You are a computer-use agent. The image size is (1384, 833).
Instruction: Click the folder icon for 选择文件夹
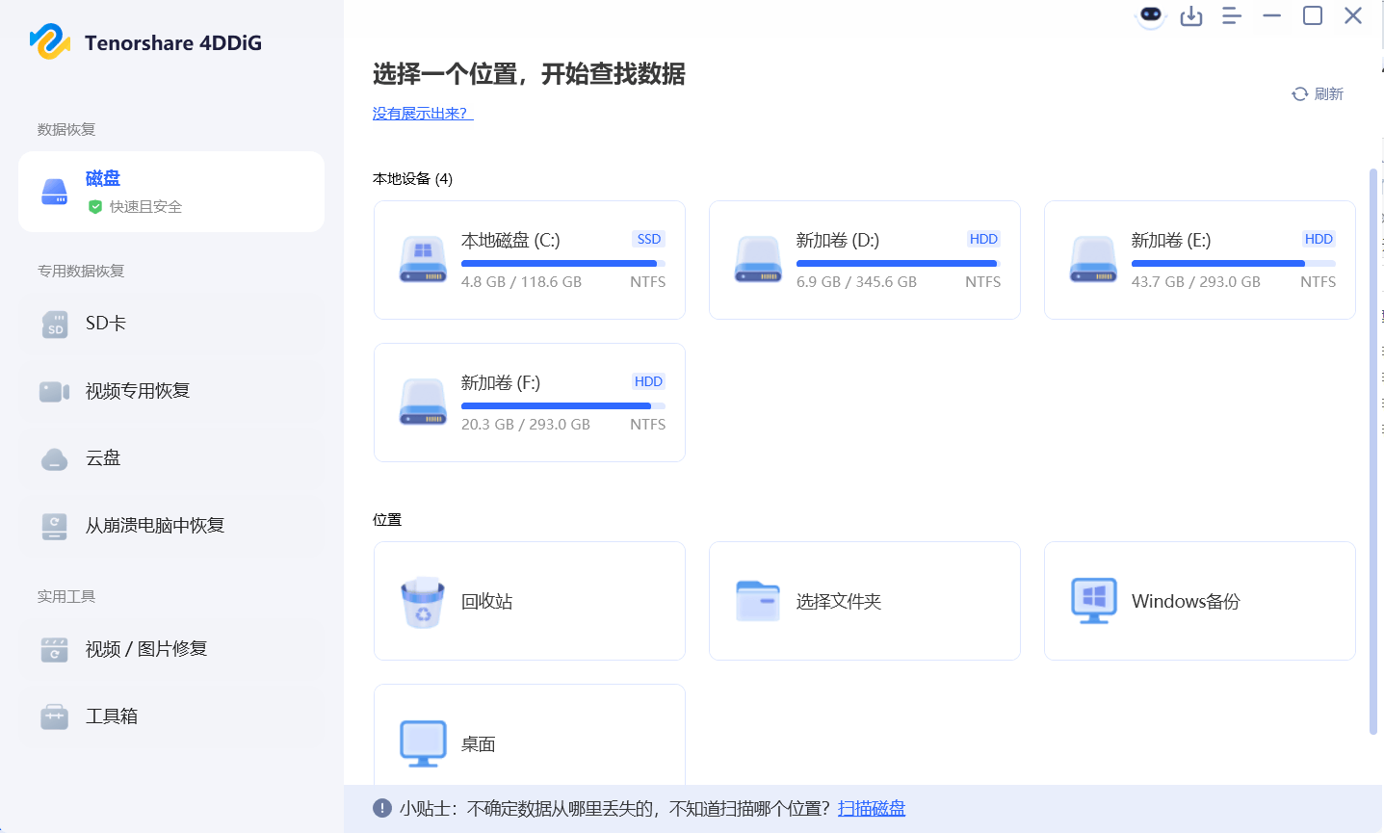(x=758, y=601)
